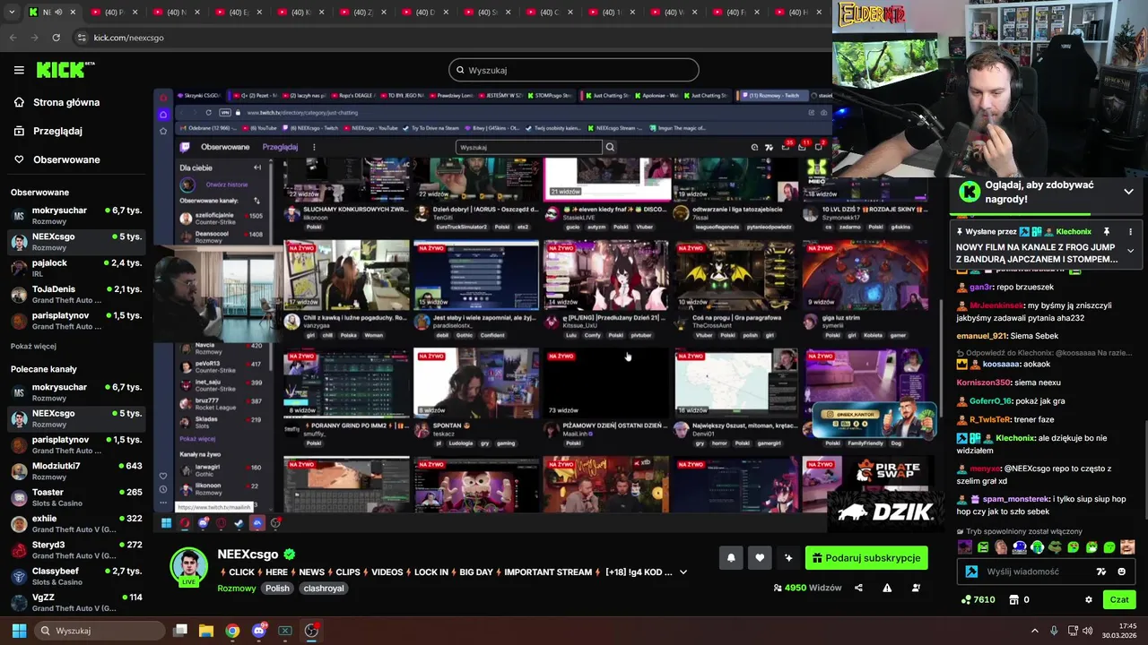Insert the last quick emote above chat input
The image size is (1148, 645).
pyautogui.click(x=1127, y=546)
